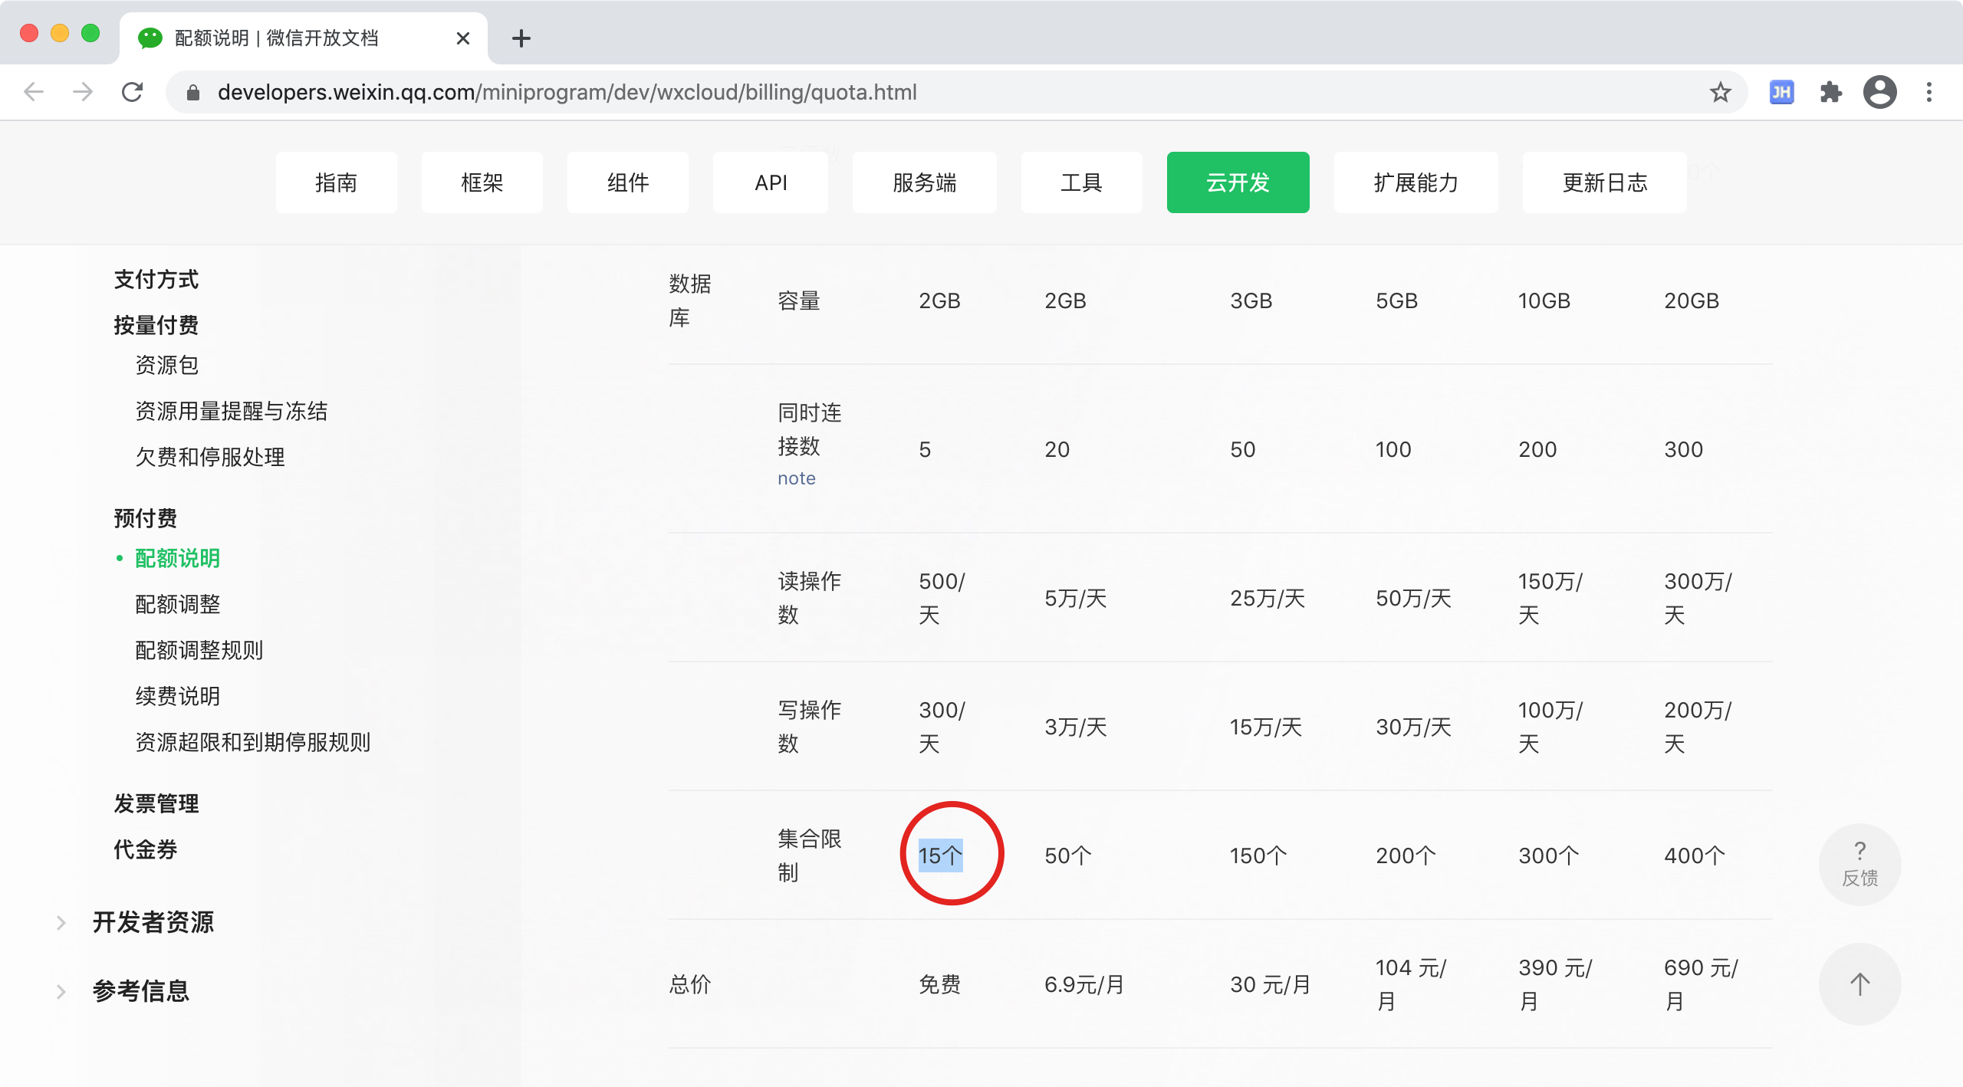Screen dimensions: 1963x1087
Task: Switch to the 云开发 tab
Action: (1238, 182)
